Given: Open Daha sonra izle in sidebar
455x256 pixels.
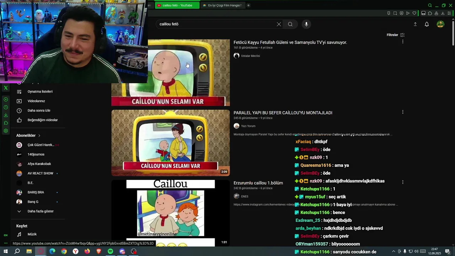Looking at the screenshot, I should 38,111.
